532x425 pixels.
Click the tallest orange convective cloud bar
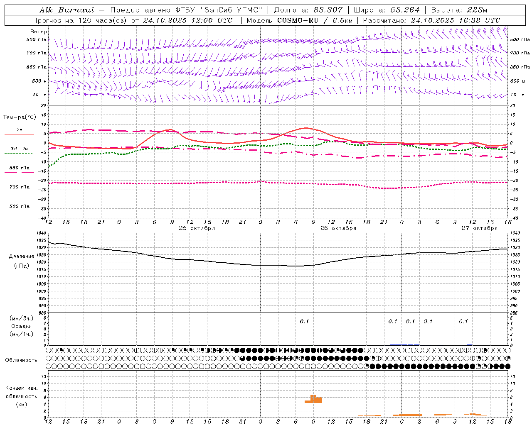tap(313, 399)
